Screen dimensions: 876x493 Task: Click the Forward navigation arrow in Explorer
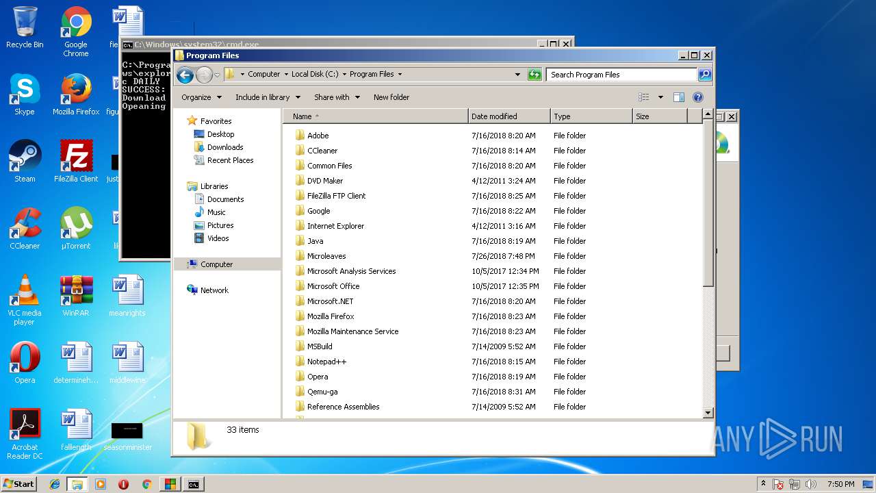pos(204,75)
